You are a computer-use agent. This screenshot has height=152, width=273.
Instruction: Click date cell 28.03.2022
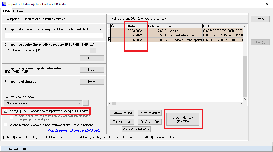(137, 31)
